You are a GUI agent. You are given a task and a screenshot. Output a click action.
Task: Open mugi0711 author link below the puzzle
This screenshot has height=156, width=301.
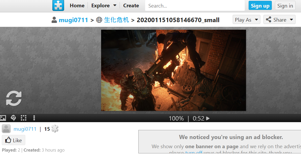pos(25,129)
